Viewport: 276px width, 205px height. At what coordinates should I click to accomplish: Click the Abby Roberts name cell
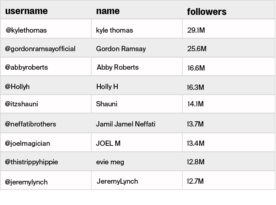tap(118, 67)
